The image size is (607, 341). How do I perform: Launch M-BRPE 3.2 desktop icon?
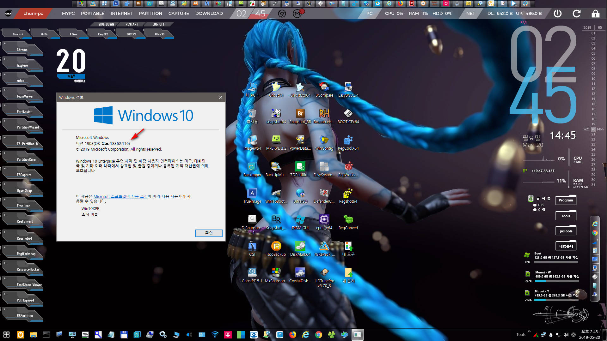point(276,142)
